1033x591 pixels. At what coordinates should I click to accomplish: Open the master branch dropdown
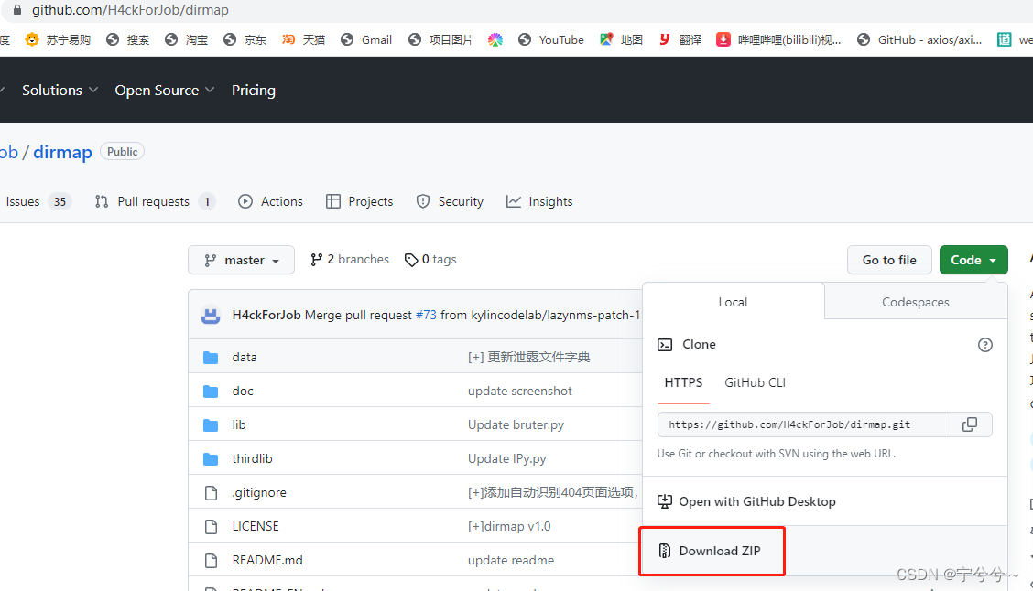click(241, 260)
